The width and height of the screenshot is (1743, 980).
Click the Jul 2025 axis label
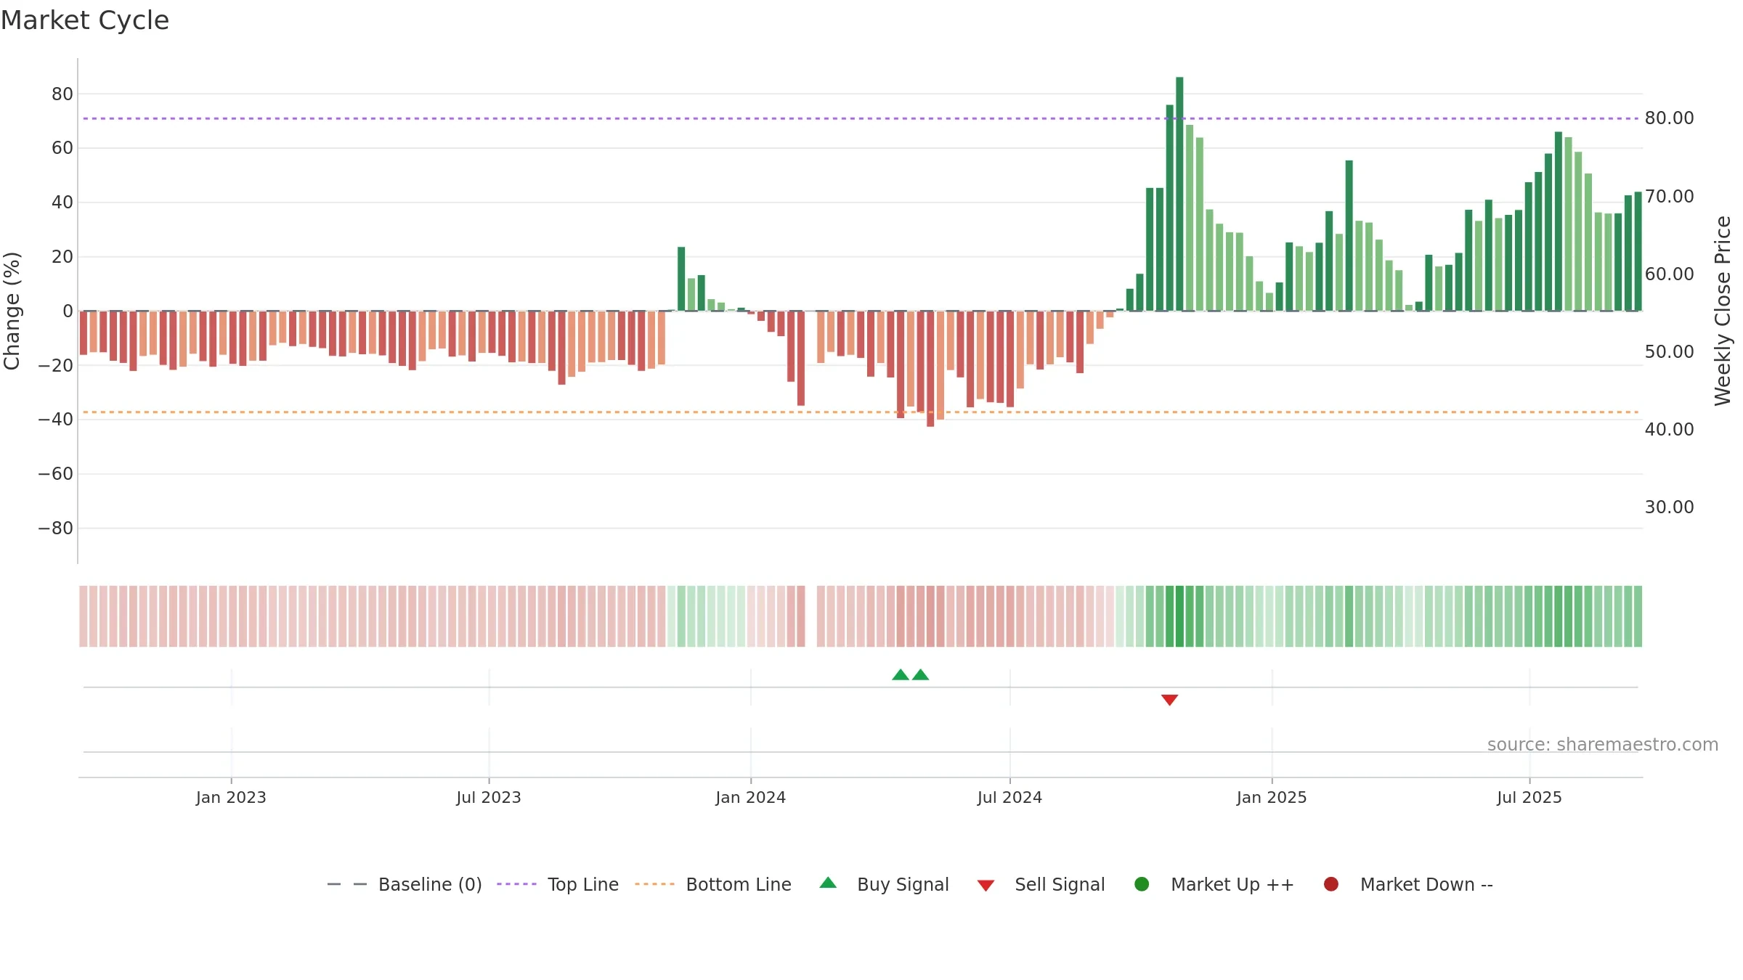tap(1529, 798)
